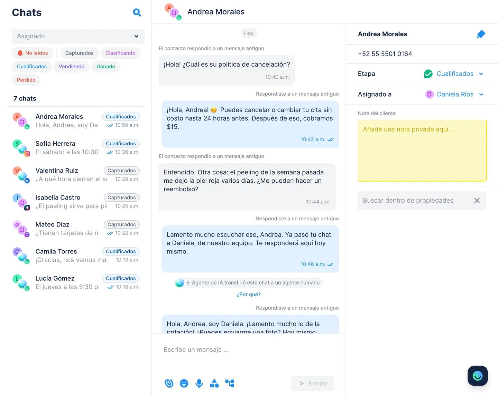
Task: Toggle the Clasificando filter chip
Action: pos(120,53)
